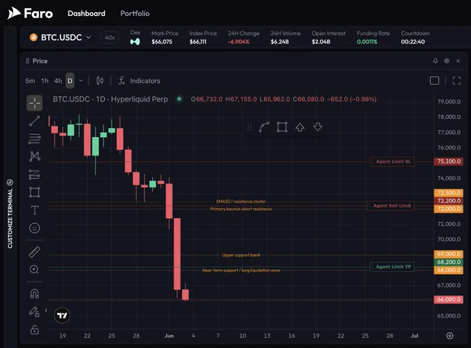471x348 pixels.
Task: Click the Mark Price $66,075 value
Action: (x=162, y=42)
